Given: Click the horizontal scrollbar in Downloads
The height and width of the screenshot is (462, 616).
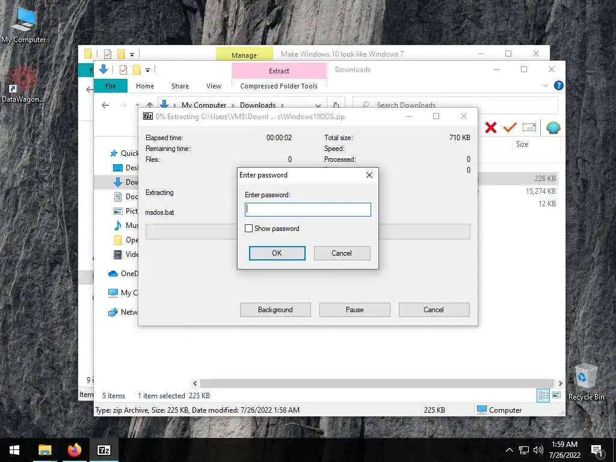Looking at the screenshot, I should pyautogui.click(x=377, y=383).
